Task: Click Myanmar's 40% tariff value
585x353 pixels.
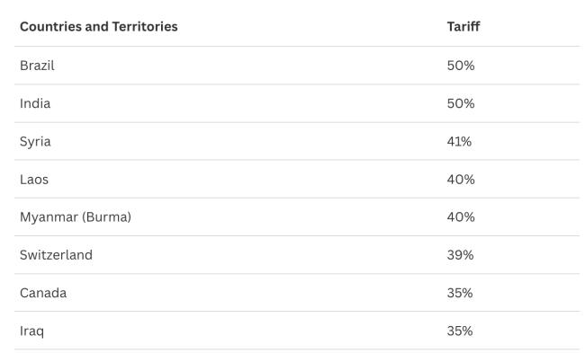Action: pos(461,217)
